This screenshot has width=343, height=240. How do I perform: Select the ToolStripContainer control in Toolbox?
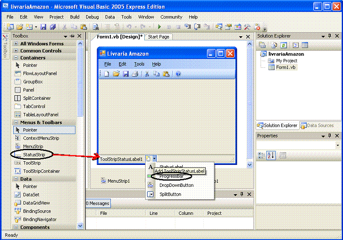(42, 171)
